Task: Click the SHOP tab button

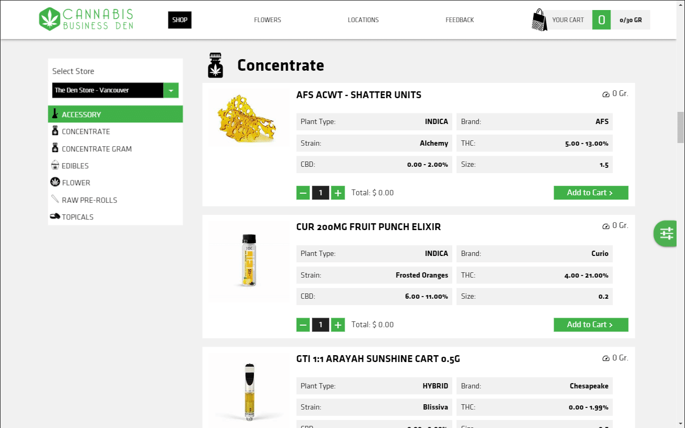Action: click(x=179, y=20)
